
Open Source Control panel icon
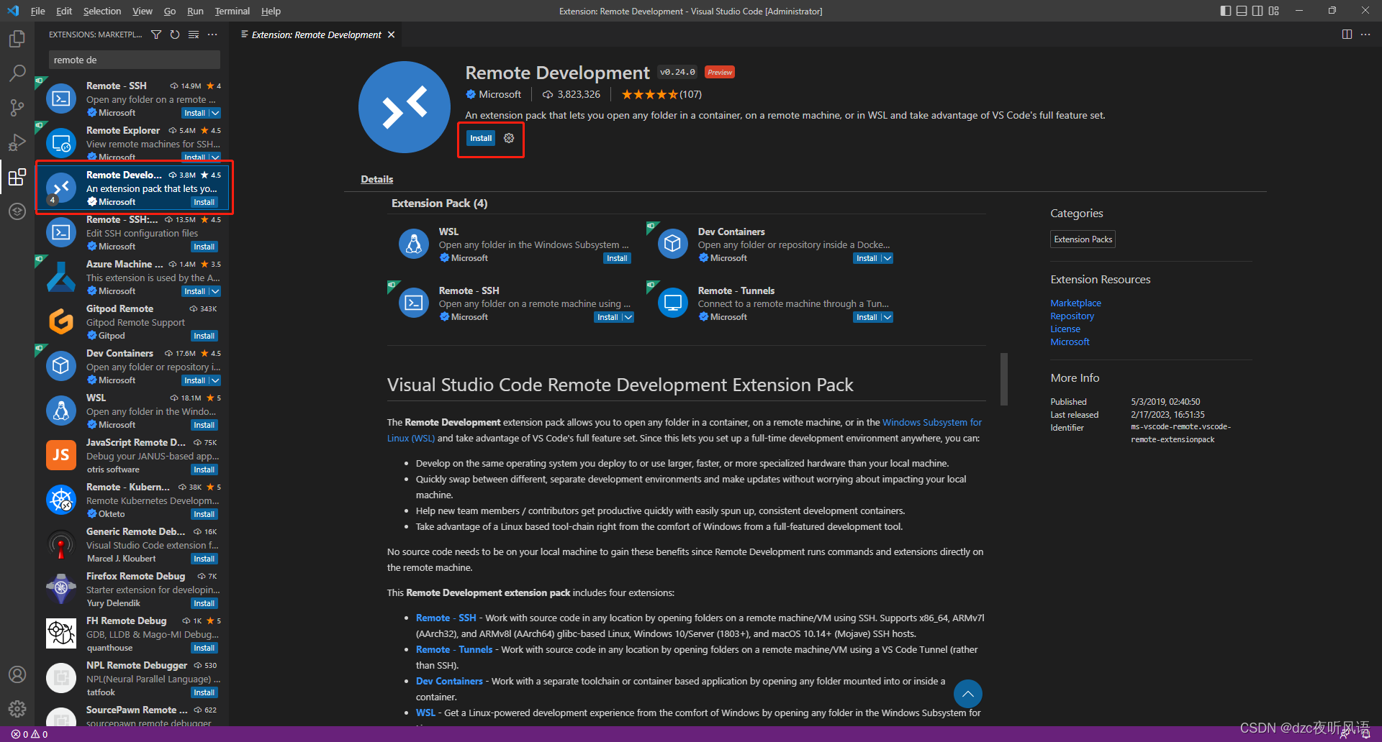[17, 107]
